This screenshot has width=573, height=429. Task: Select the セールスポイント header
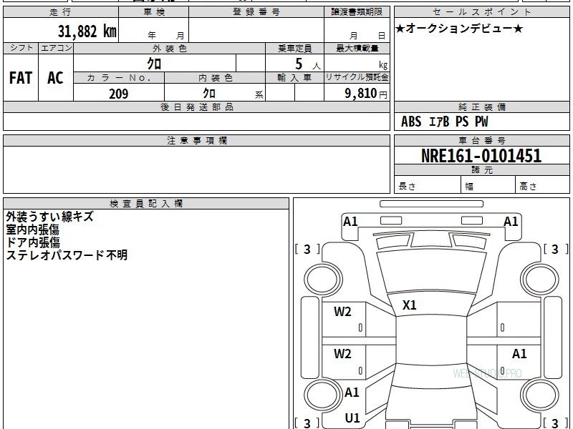coord(481,12)
